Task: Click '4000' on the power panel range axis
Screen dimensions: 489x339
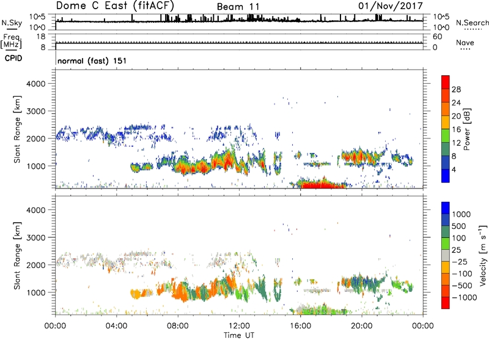Action: (36, 84)
